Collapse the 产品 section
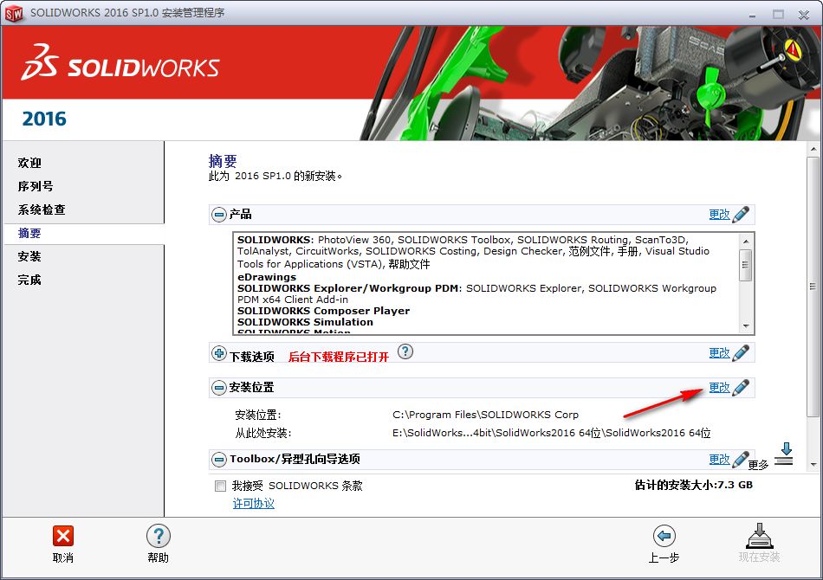 click(x=217, y=214)
